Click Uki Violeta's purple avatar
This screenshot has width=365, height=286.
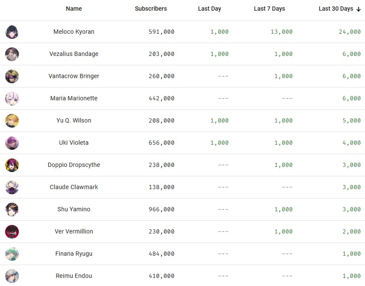click(12, 143)
